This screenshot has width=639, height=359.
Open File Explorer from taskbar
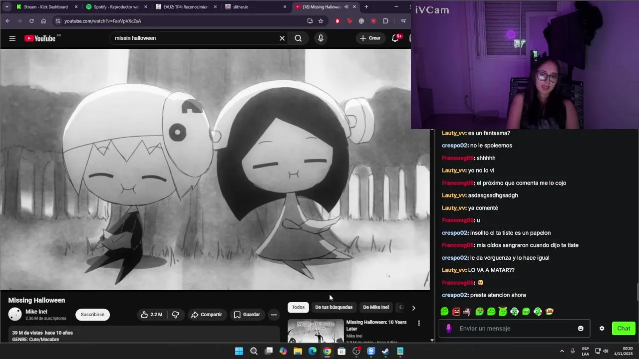pos(298,351)
